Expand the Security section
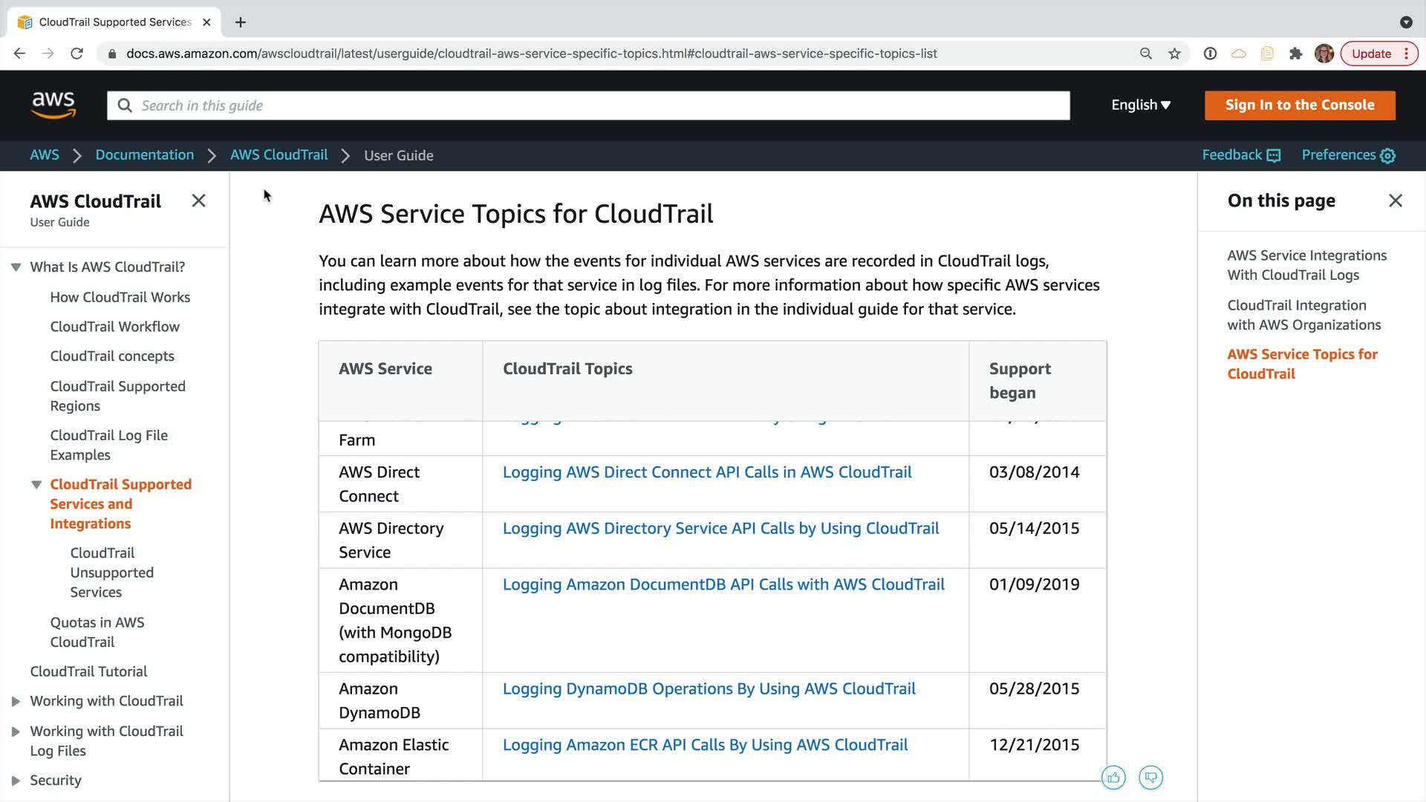This screenshot has height=802, width=1426. click(x=16, y=780)
